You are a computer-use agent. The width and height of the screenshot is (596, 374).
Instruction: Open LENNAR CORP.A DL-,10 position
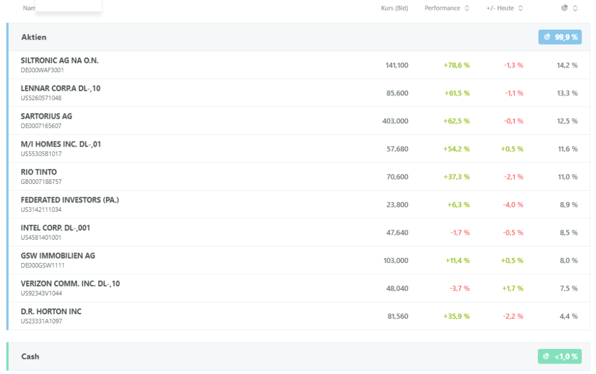coord(299,93)
